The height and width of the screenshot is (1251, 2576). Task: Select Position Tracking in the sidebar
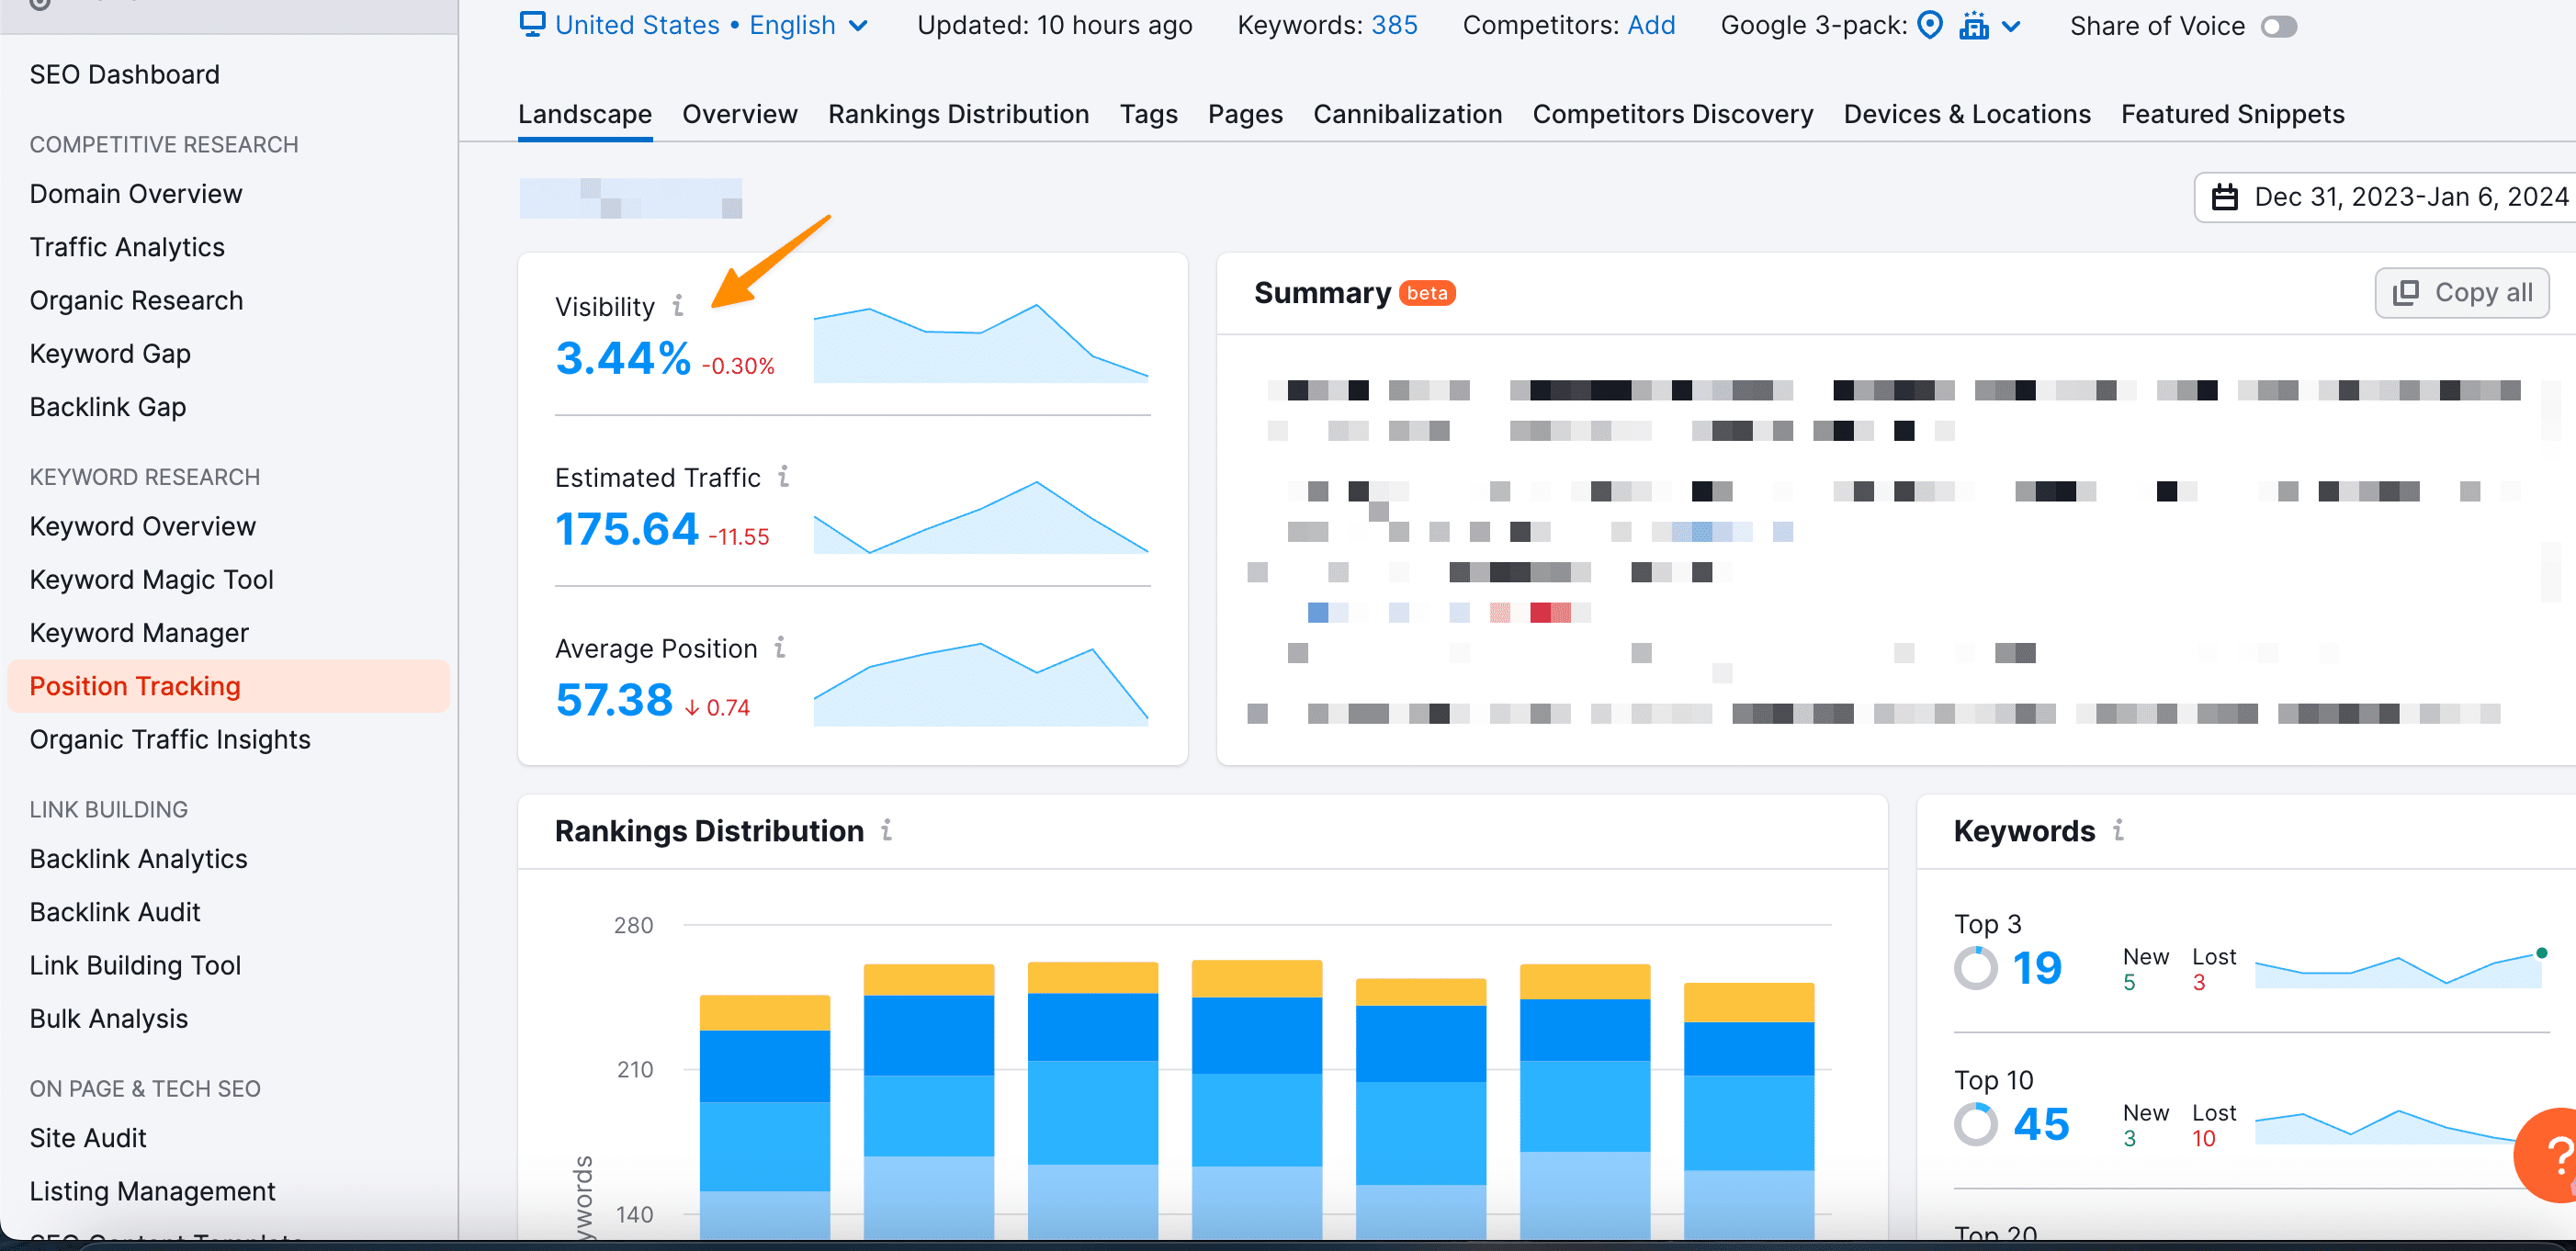[x=228, y=686]
